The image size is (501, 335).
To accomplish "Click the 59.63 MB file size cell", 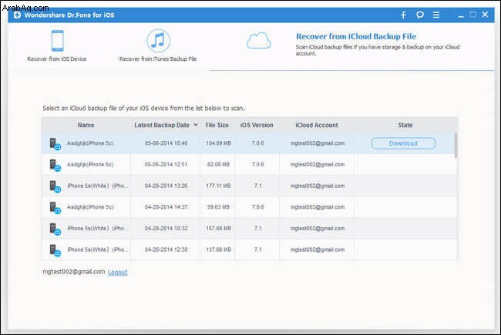I will tap(218, 207).
